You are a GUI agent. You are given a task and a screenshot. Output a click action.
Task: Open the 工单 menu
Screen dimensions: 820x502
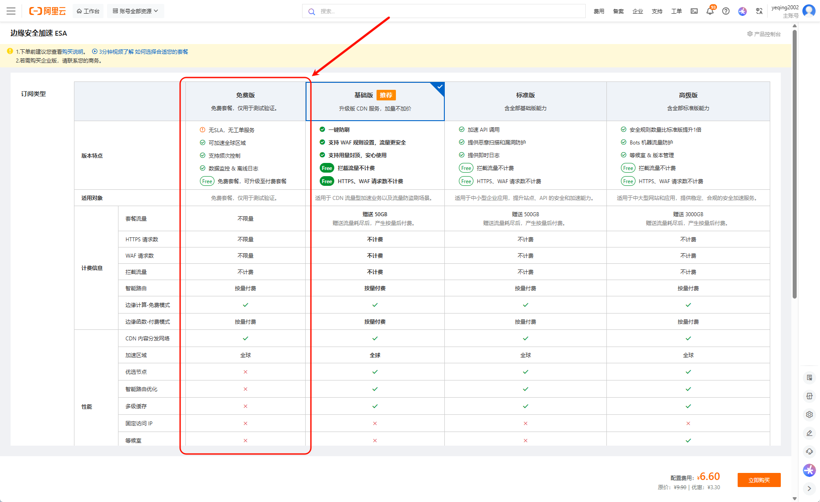pos(676,11)
